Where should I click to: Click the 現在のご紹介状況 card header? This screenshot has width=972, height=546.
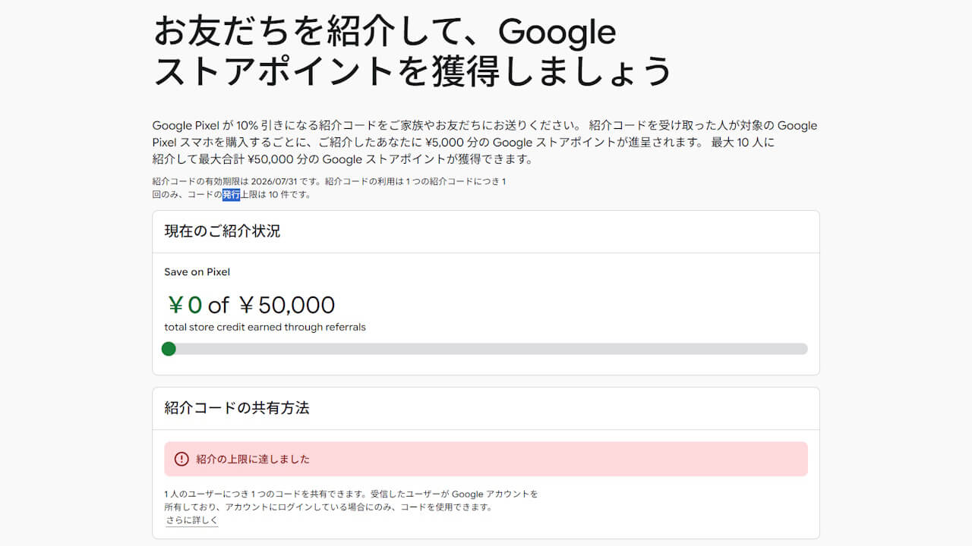click(222, 231)
